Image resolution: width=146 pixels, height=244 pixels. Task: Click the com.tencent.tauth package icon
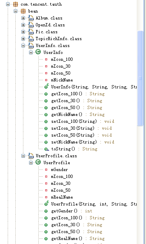[x=15, y=4]
